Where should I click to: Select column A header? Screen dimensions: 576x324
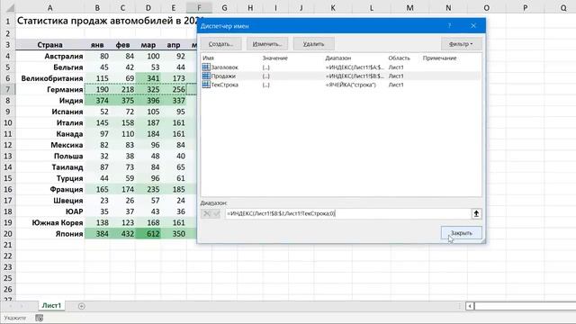click(x=50, y=8)
